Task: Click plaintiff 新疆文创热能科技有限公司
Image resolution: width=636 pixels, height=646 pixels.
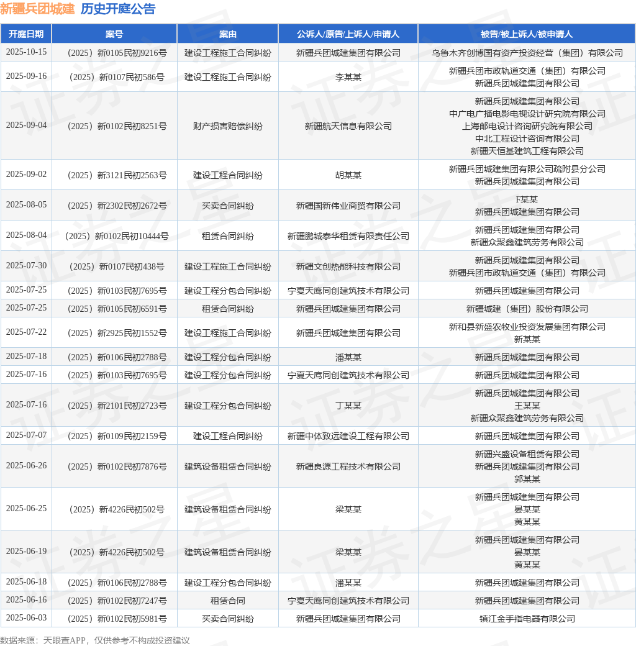Action: pyautogui.click(x=348, y=266)
